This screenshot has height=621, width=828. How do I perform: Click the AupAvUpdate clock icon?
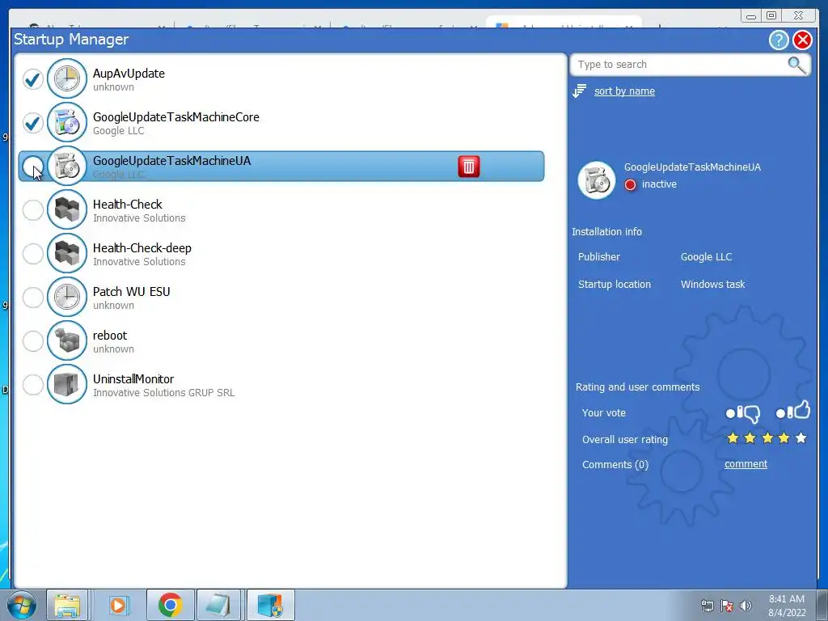tap(67, 78)
